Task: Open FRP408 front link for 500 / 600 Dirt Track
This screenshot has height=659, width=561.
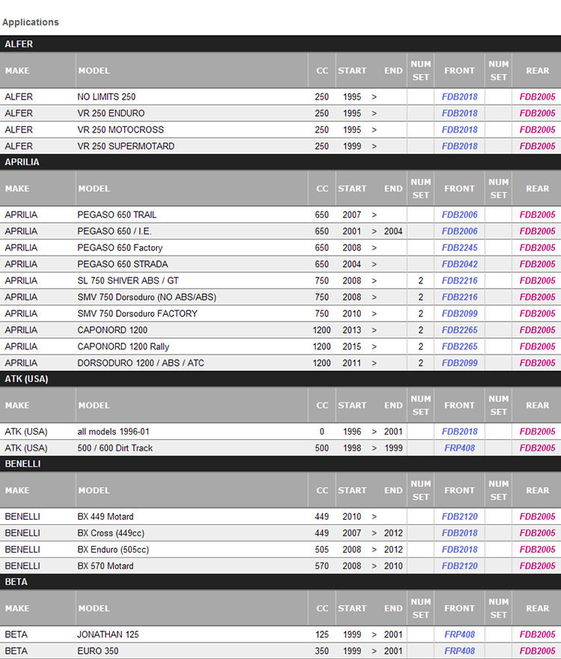Action: [459, 448]
